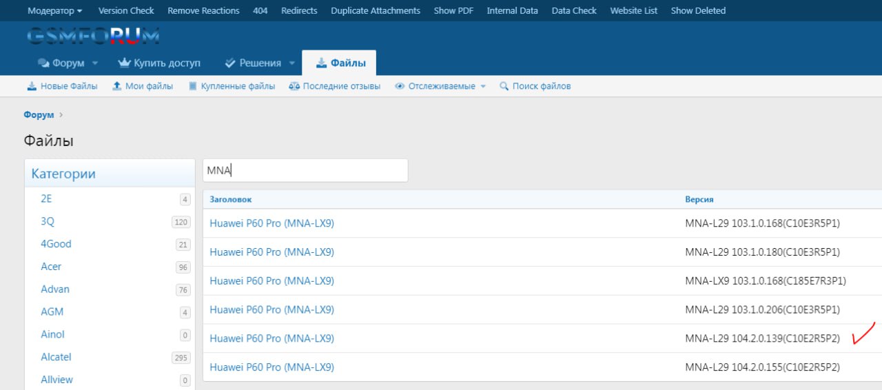Select the Alcatel category
The image size is (882, 390).
pyautogui.click(x=56, y=358)
